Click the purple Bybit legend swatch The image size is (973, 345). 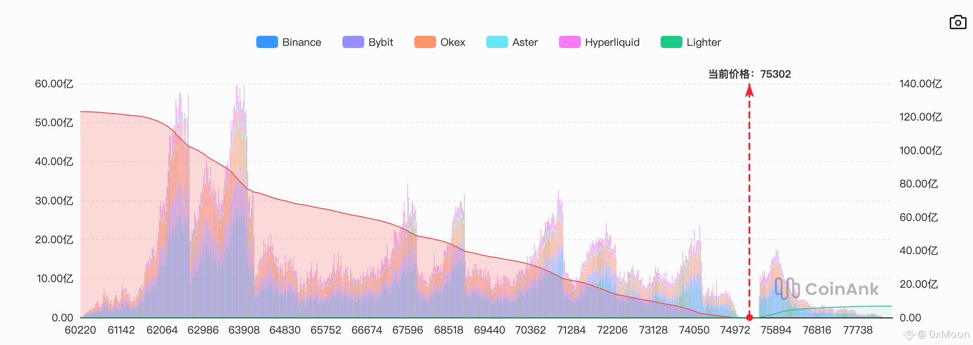pos(353,42)
